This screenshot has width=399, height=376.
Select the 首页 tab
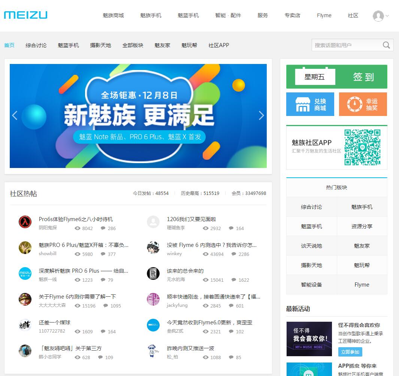(x=9, y=45)
